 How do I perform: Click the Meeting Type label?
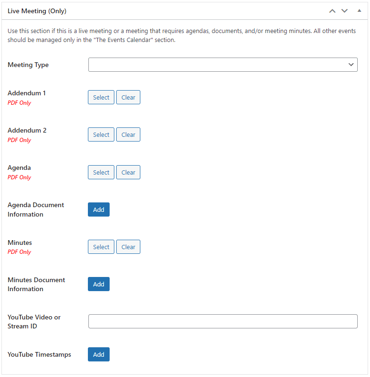click(x=28, y=65)
